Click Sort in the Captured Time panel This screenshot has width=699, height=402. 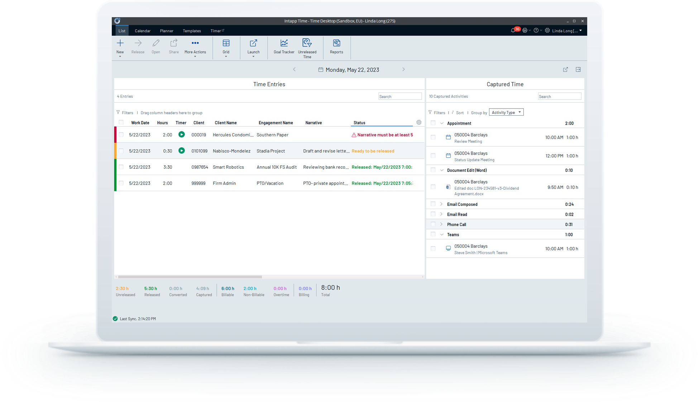(x=459, y=112)
